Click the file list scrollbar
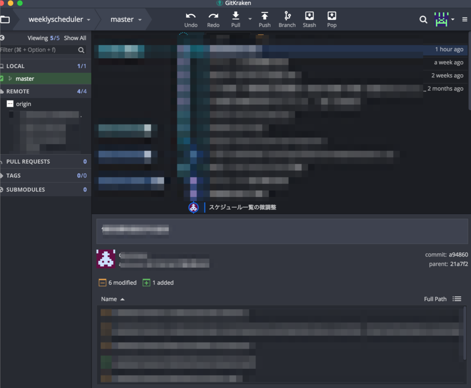 pyautogui.click(x=465, y=333)
